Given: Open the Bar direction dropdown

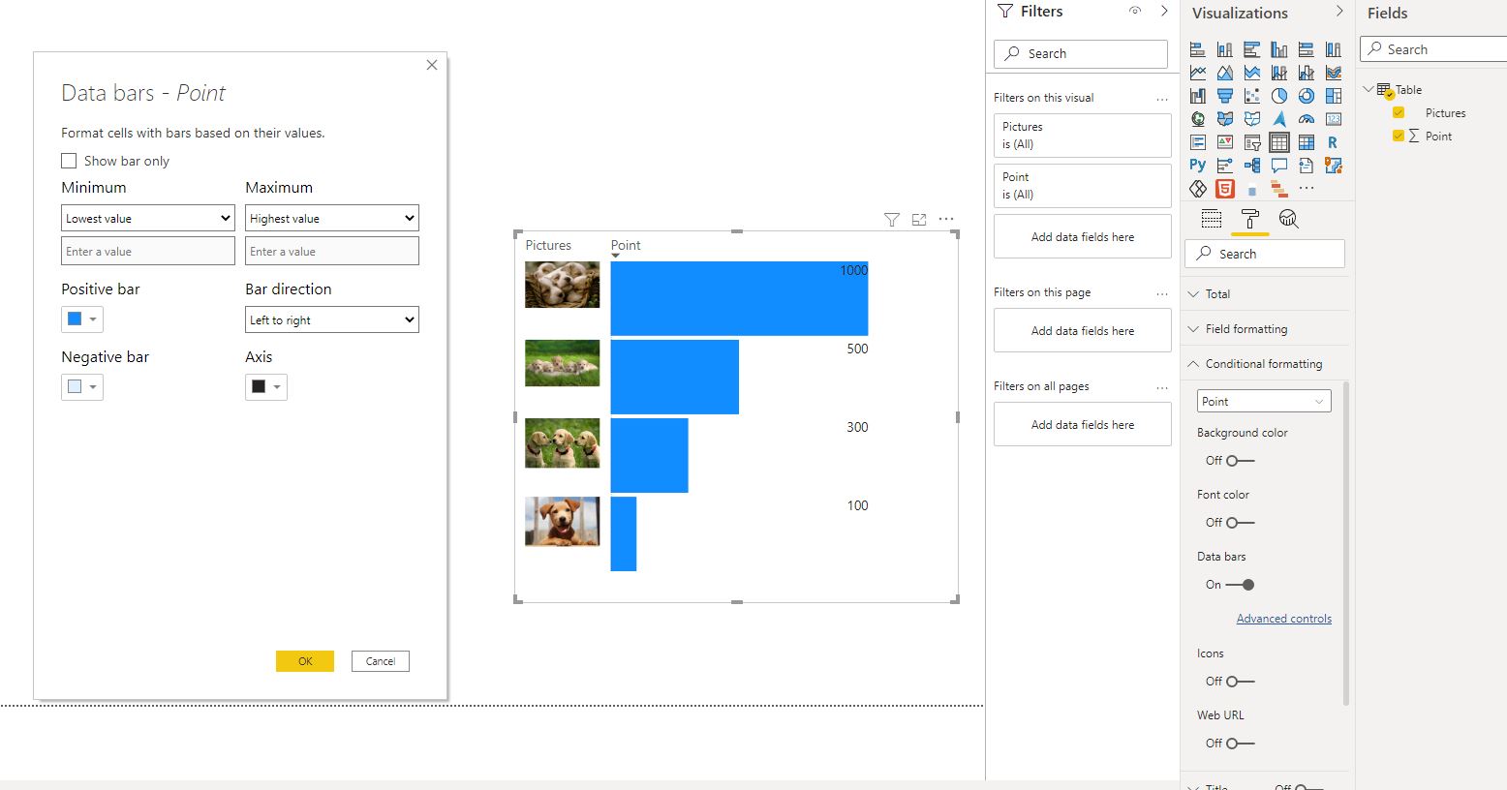Looking at the screenshot, I should 332,319.
